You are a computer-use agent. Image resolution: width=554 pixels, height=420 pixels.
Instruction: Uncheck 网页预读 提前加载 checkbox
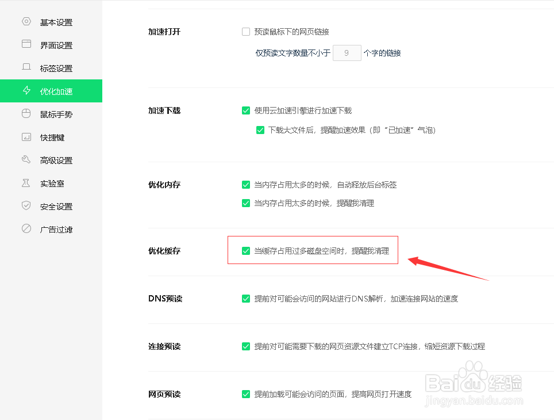point(246,394)
